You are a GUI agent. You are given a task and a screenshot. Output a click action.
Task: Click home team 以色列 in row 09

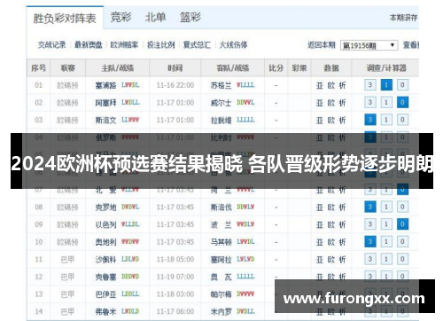[x=105, y=224]
